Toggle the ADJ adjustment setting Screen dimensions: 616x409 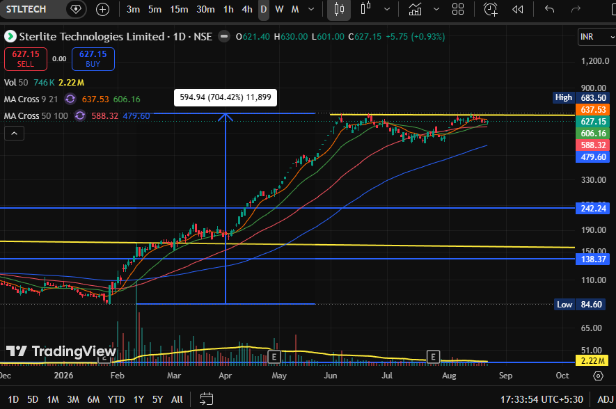click(605, 399)
